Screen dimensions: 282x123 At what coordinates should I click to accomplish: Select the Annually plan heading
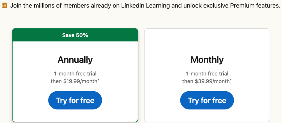tap(75, 60)
